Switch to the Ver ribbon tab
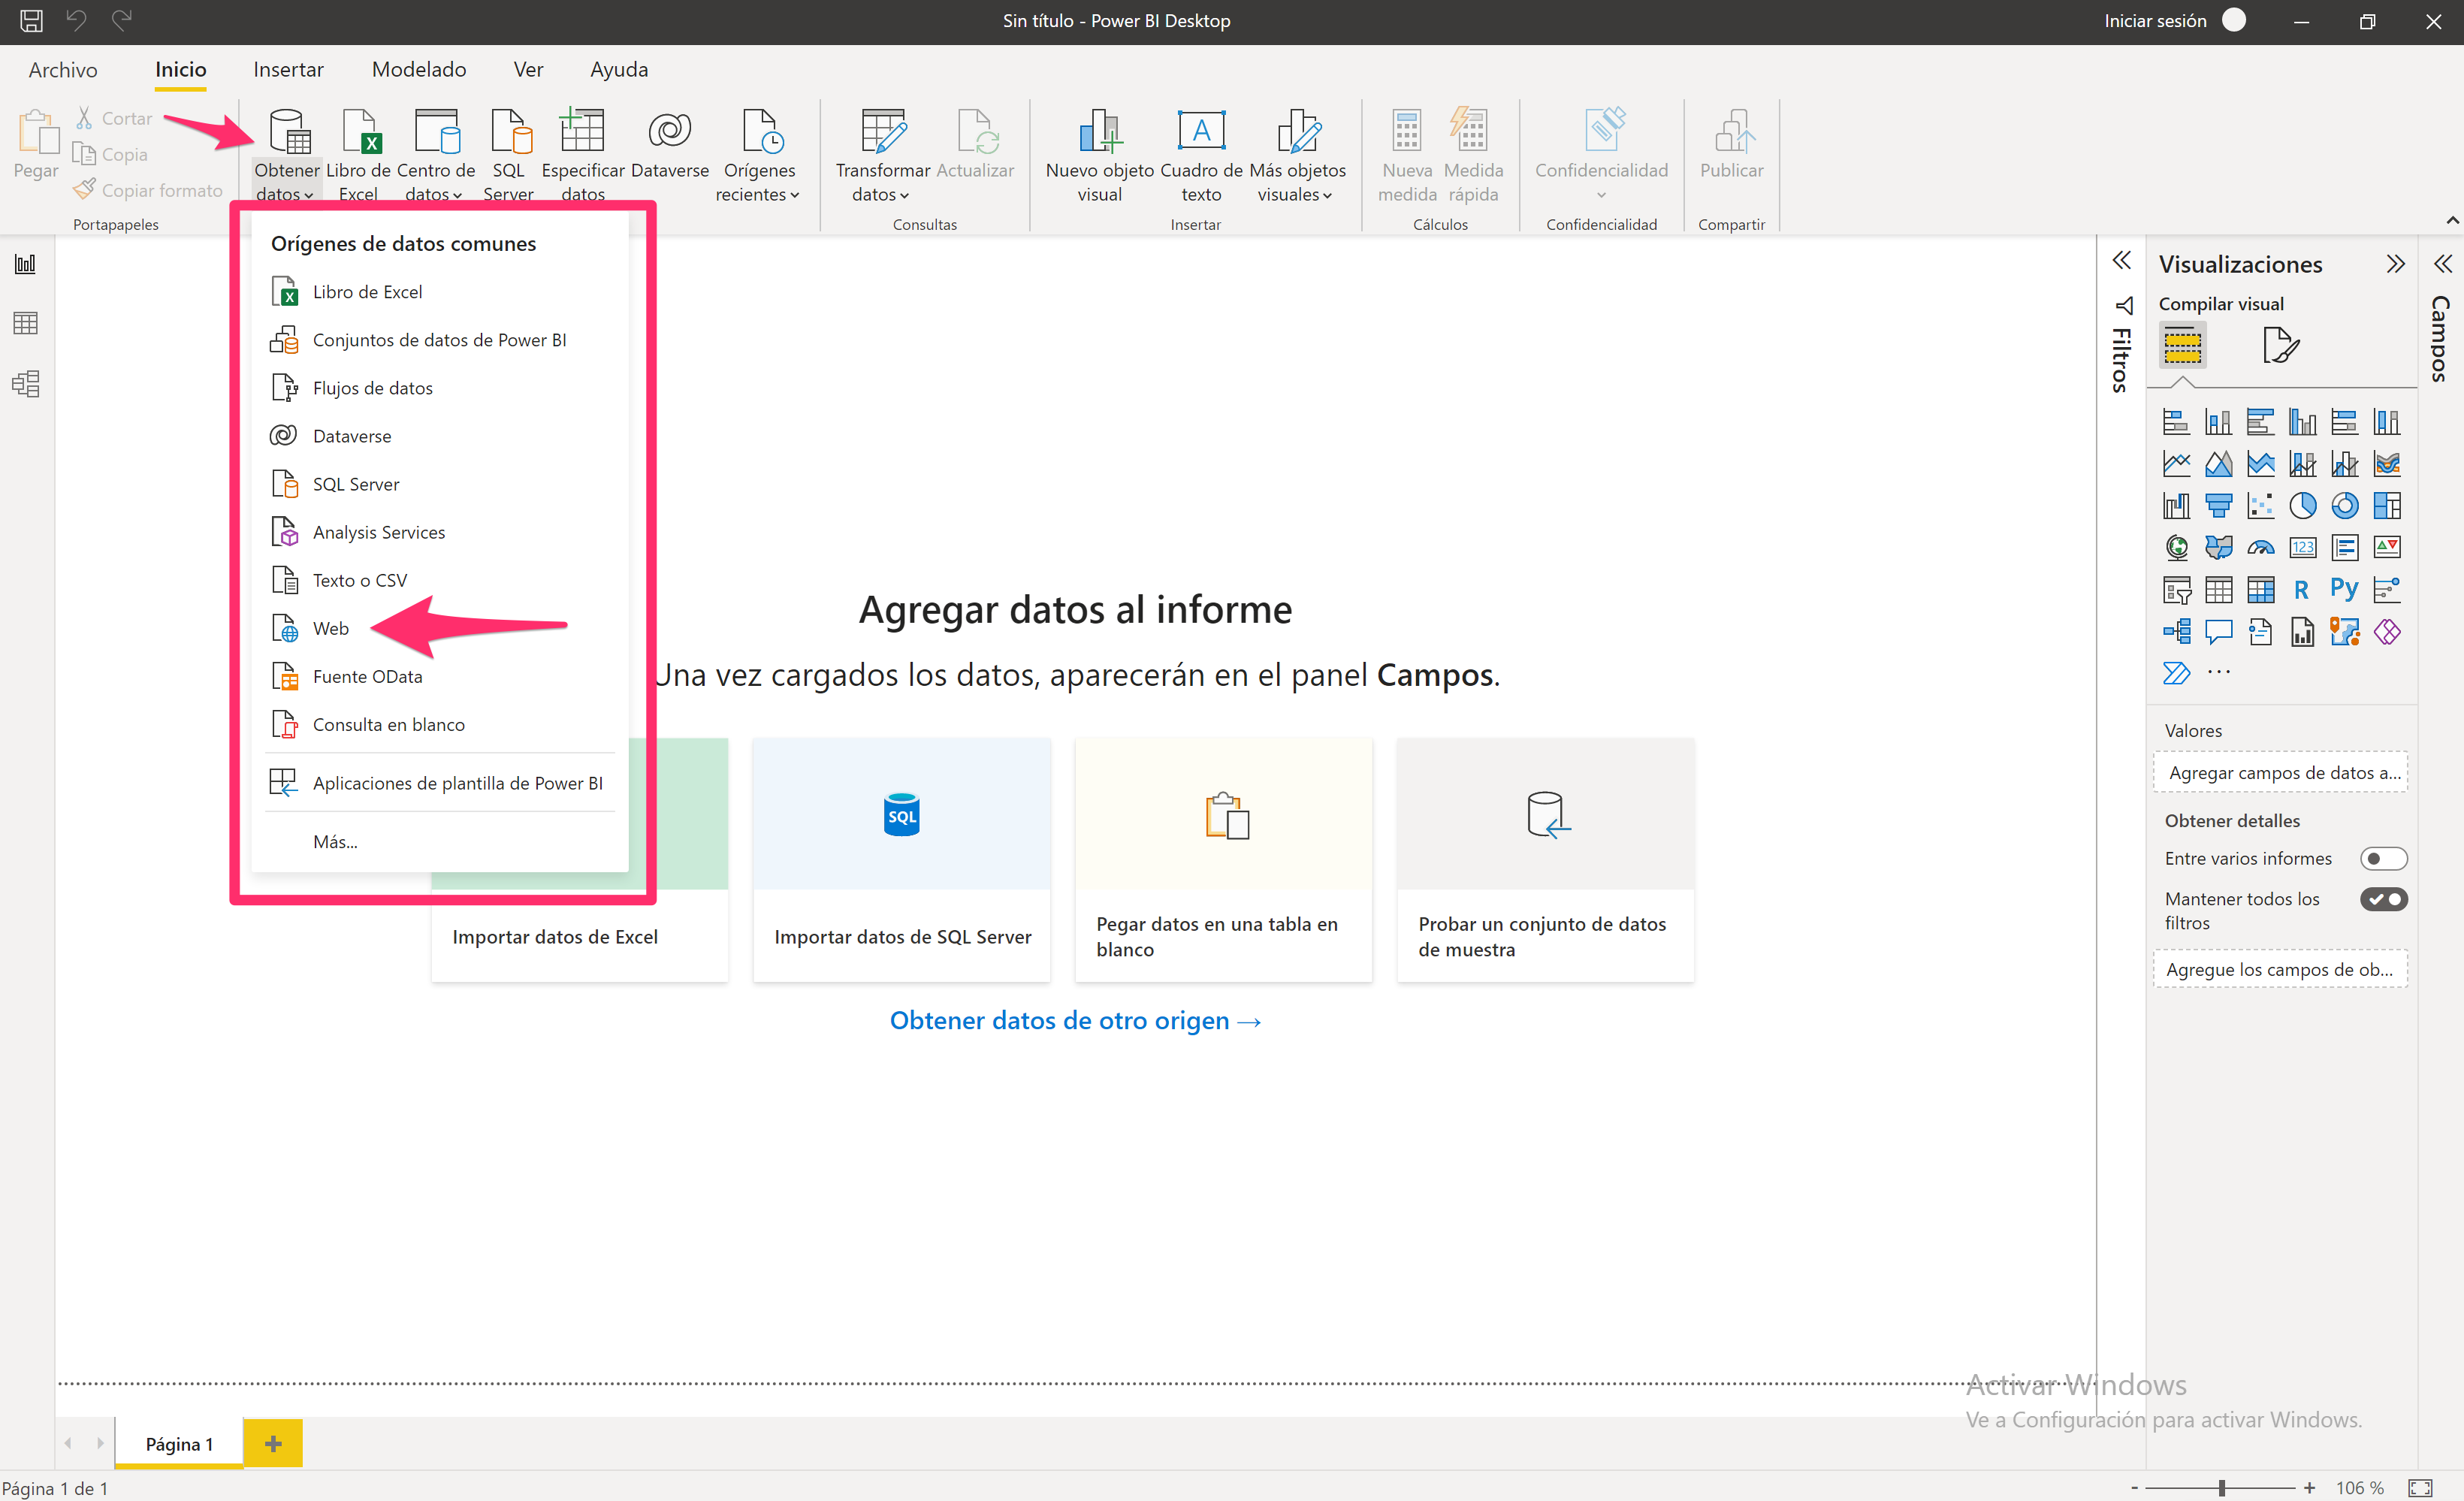2464x1501 pixels. click(x=528, y=69)
